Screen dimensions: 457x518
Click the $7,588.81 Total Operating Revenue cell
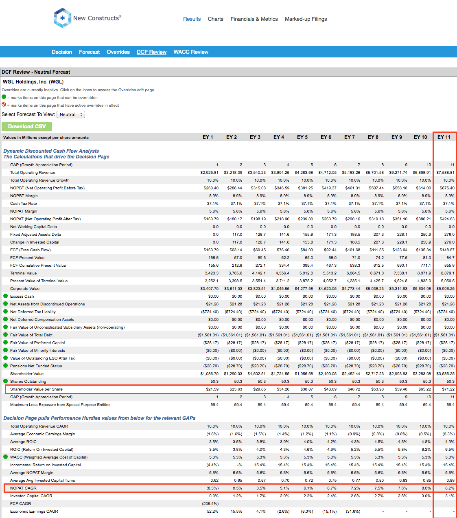pos(446,172)
